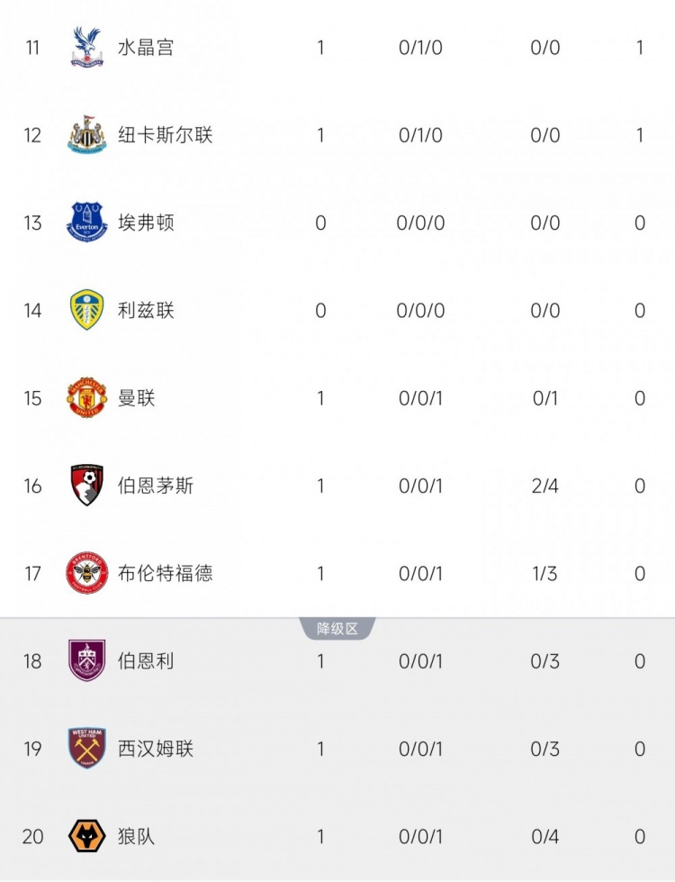Open the 狼队 team name link
This screenshot has width=675, height=882.
[136, 836]
